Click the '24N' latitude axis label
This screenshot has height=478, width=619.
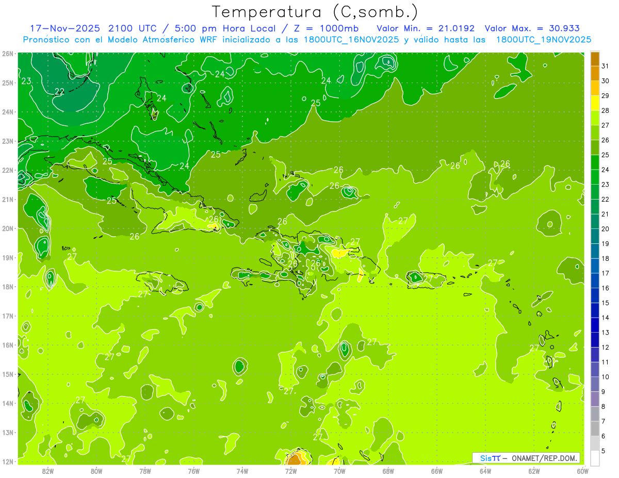(8, 111)
